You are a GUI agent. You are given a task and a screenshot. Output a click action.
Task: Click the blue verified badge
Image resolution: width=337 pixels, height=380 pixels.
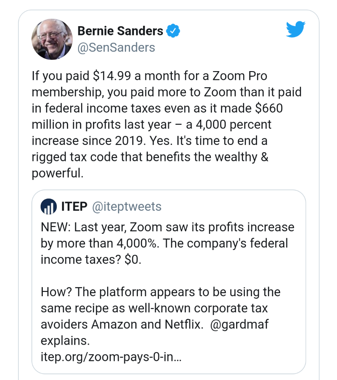point(174,31)
